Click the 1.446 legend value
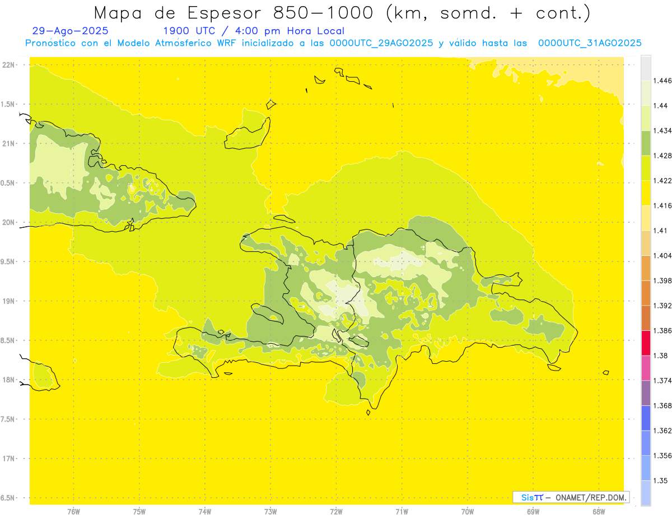This screenshot has width=672, height=519. [x=662, y=81]
